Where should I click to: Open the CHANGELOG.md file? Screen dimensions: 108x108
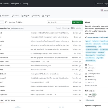point(4,62)
